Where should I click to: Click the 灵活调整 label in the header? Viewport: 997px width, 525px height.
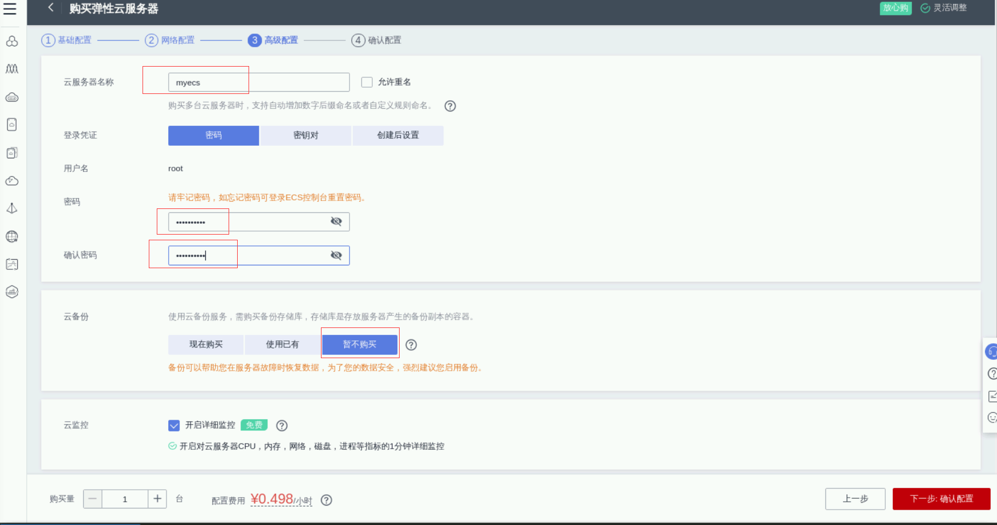tap(950, 8)
